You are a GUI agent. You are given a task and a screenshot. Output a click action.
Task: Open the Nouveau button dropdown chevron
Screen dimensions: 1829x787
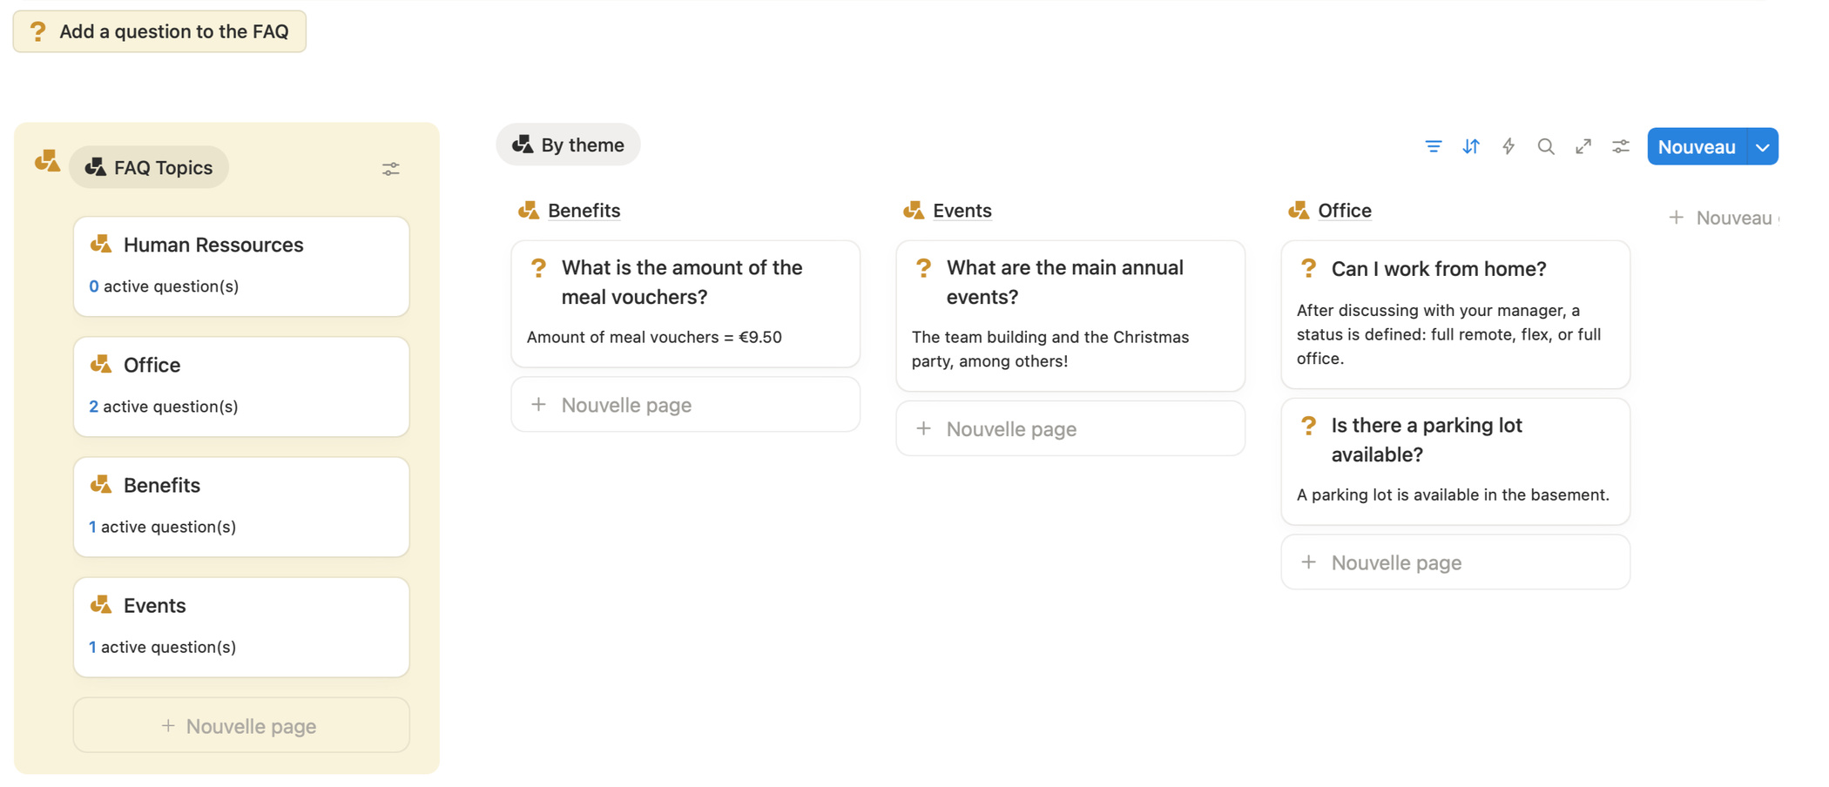click(x=1762, y=146)
